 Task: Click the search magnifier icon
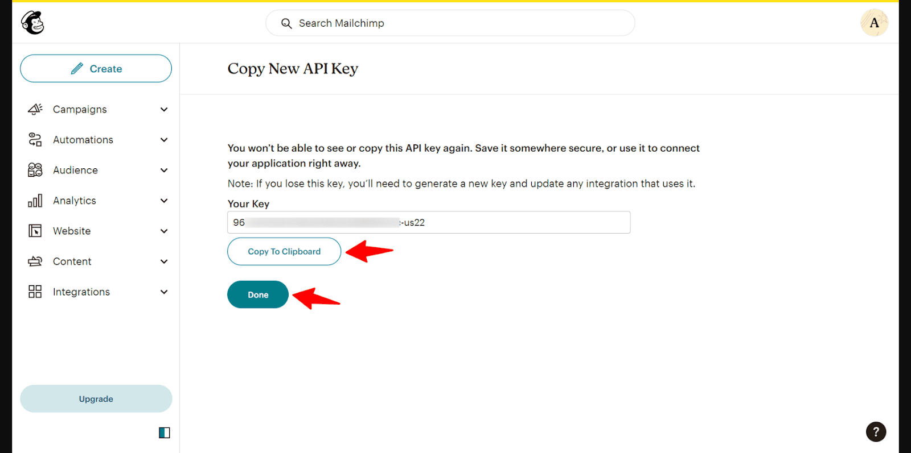pos(286,23)
